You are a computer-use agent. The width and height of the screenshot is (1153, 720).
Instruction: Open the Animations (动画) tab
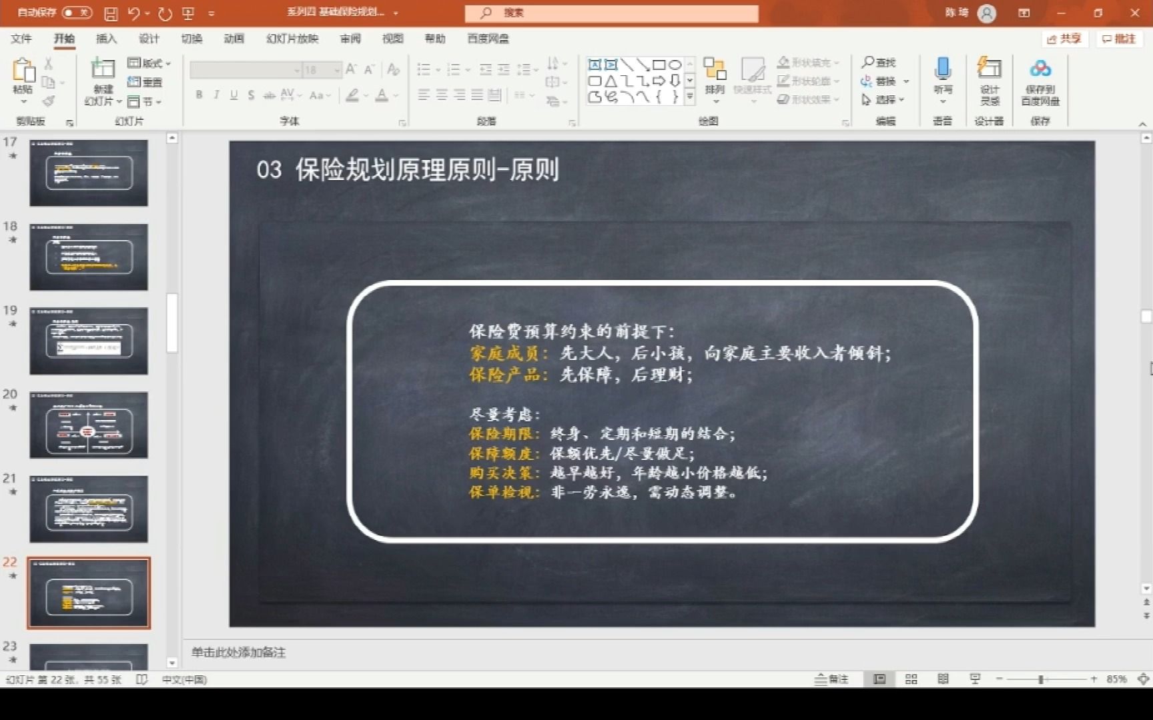(234, 39)
